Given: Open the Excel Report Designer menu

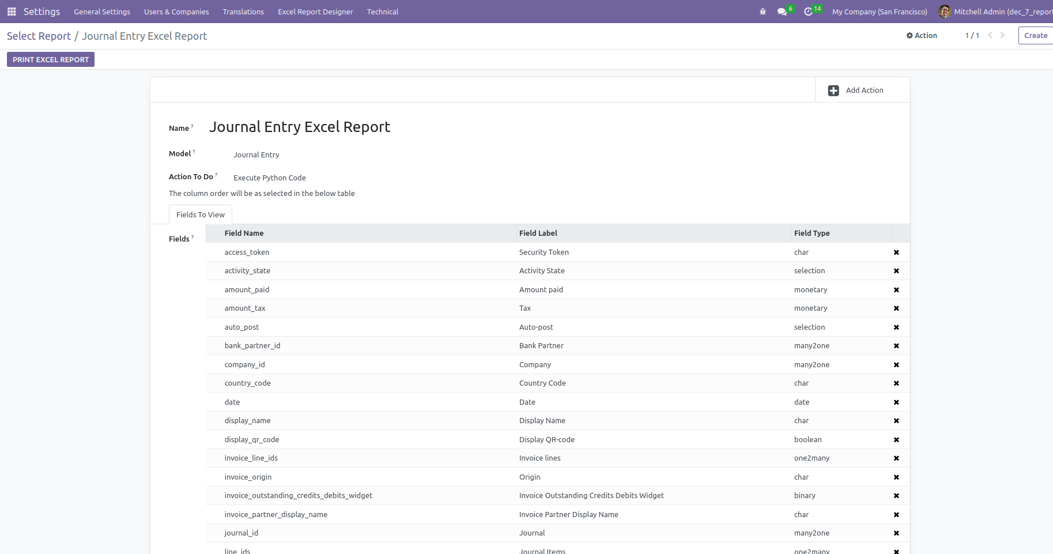Looking at the screenshot, I should 315,12.
